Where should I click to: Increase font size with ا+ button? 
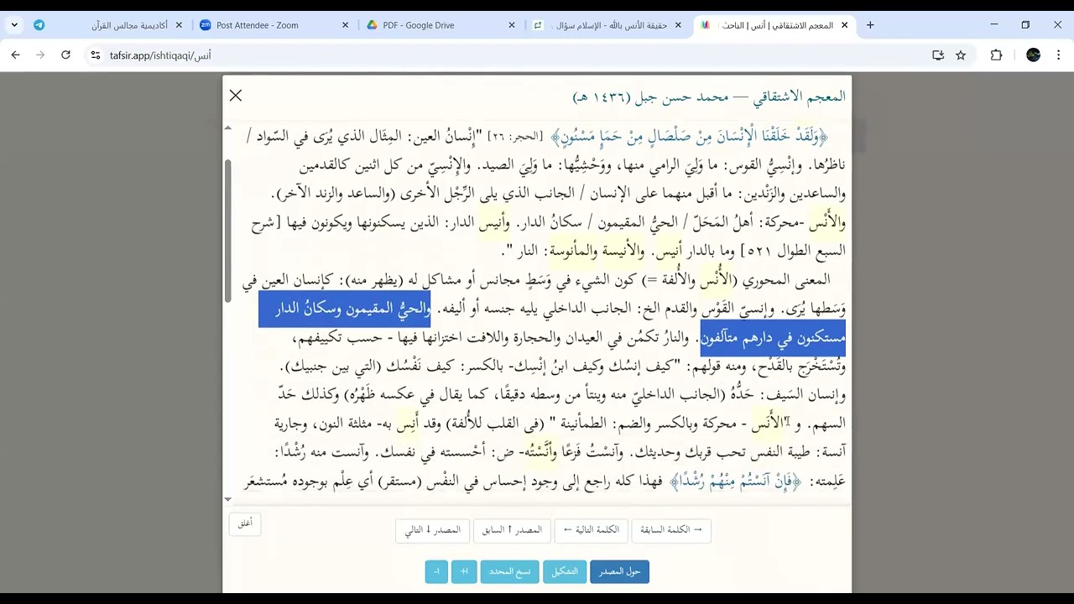[464, 571]
